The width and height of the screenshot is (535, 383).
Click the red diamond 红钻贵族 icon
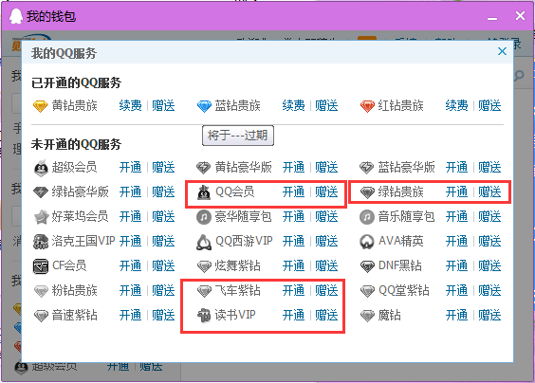(367, 106)
